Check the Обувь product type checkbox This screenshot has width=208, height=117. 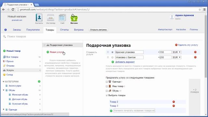click(x=107, y=91)
